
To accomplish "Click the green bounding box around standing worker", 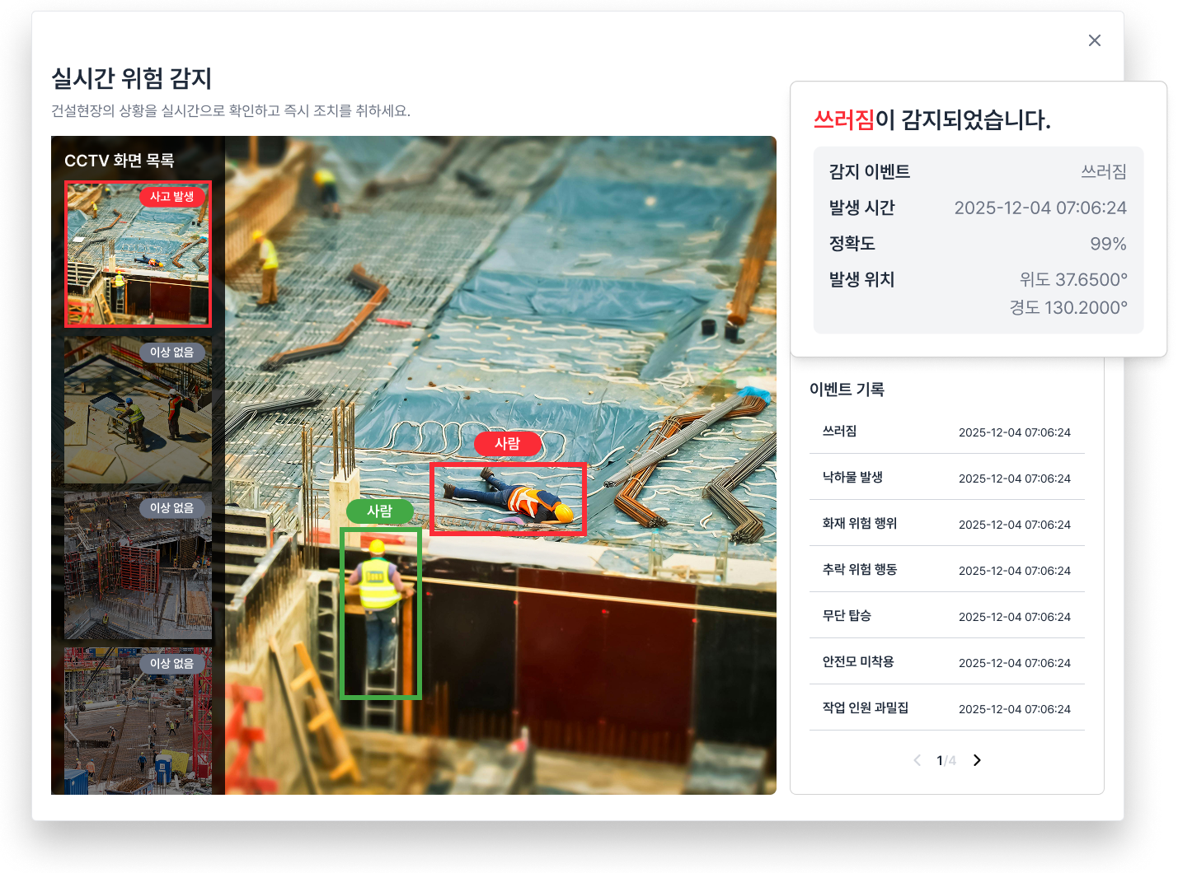I will 381,614.
